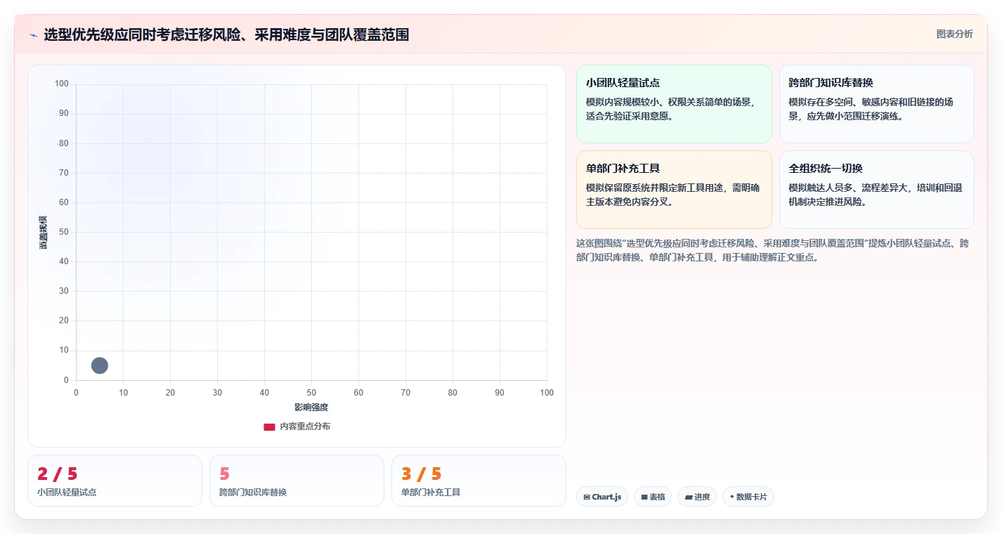Select the 表格 tag
The height and width of the screenshot is (534, 1002).
click(x=653, y=497)
